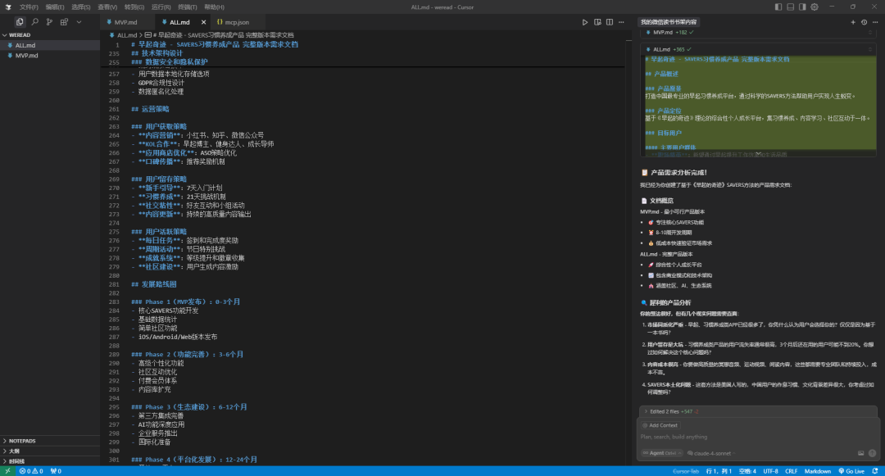Open Markdown preview to the side
Screen dimensions: 885x476
pos(597,22)
